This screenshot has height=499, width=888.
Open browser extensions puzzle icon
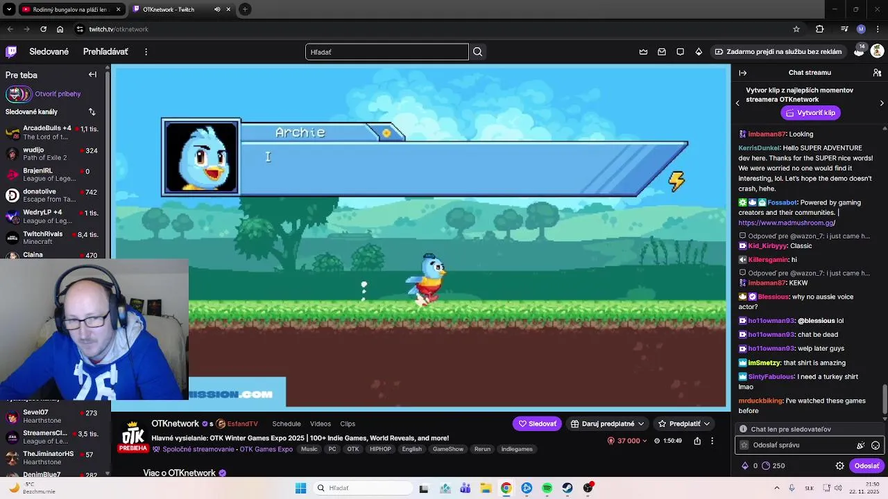(x=820, y=29)
